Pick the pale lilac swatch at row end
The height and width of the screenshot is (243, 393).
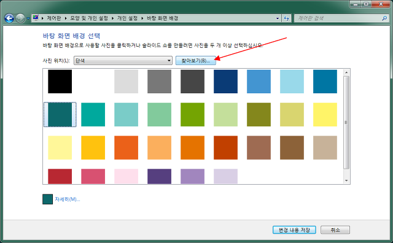(225, 176)
